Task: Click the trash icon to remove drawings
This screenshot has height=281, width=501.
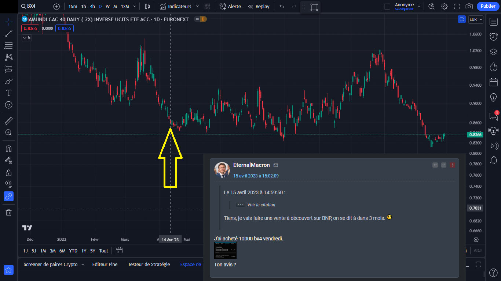Action: 9,212
